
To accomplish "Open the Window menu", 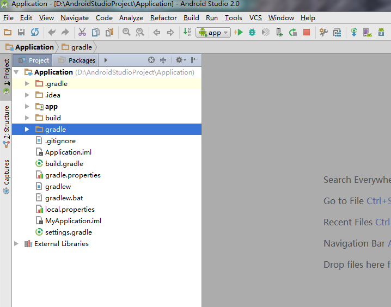I will 282,18.
